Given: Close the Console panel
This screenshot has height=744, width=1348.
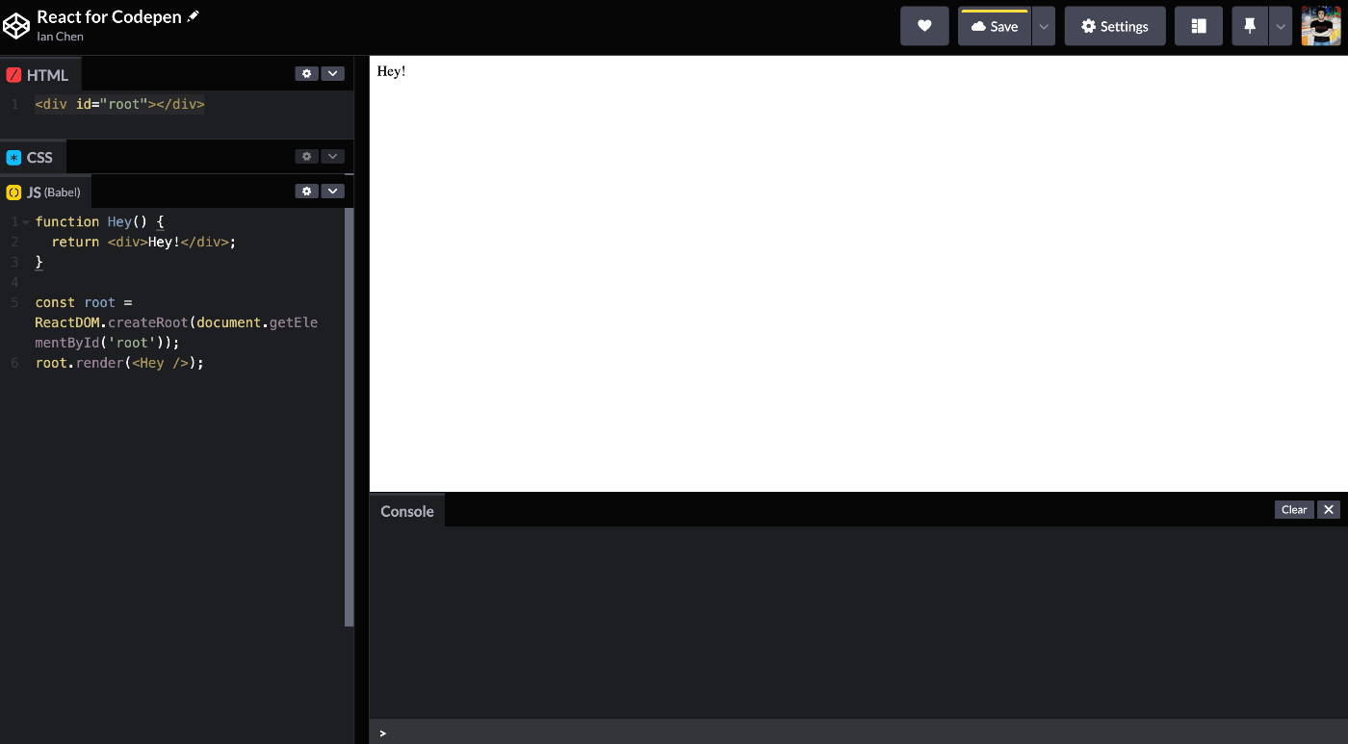Looking at the screenshot, I should coord(1329,509).
